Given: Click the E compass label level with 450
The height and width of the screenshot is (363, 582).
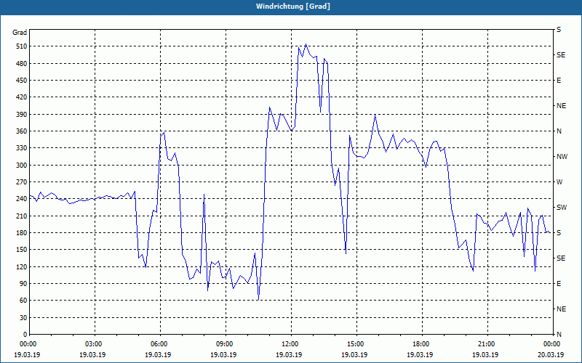Looking at the screenshot, I should tap(559, 81).
